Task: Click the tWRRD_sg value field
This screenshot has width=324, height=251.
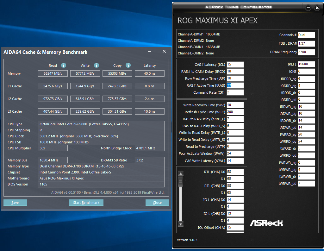Action: 306,135
